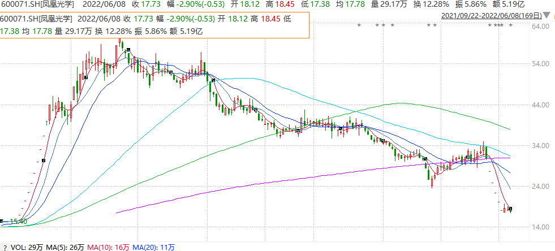Select the blue MA(20): 11万 indicator label
Viewport: 555px width, 251px height.
pyautogui.click(x=154, y=248)
